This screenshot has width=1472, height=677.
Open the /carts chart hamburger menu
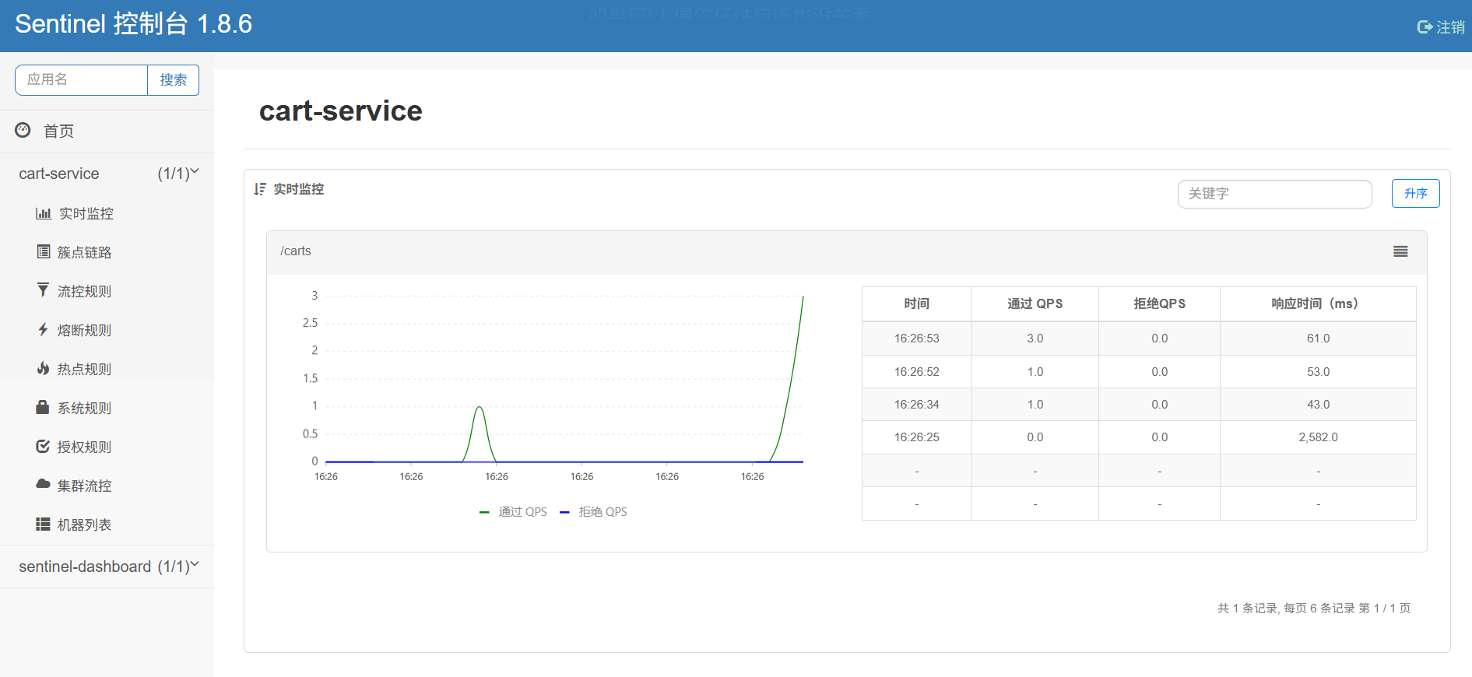coord(1400,251)
